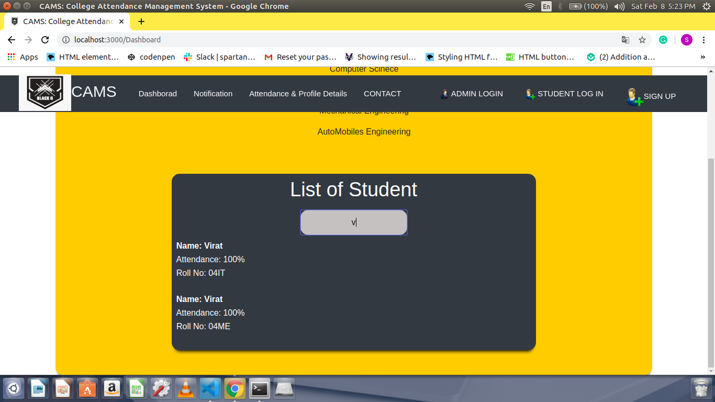Open the Styling HTML f… bookmark
The width and height of the screenshot is (715, 402).
pos(462,57)
